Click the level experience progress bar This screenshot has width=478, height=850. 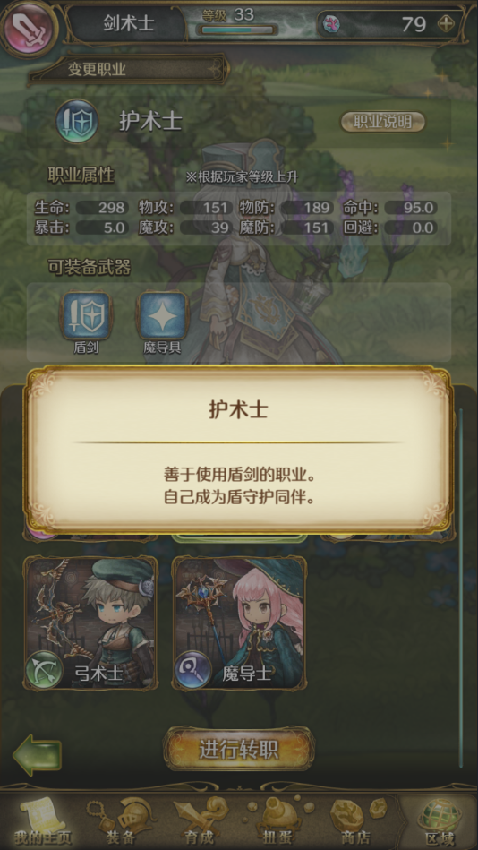click(237, 30)
